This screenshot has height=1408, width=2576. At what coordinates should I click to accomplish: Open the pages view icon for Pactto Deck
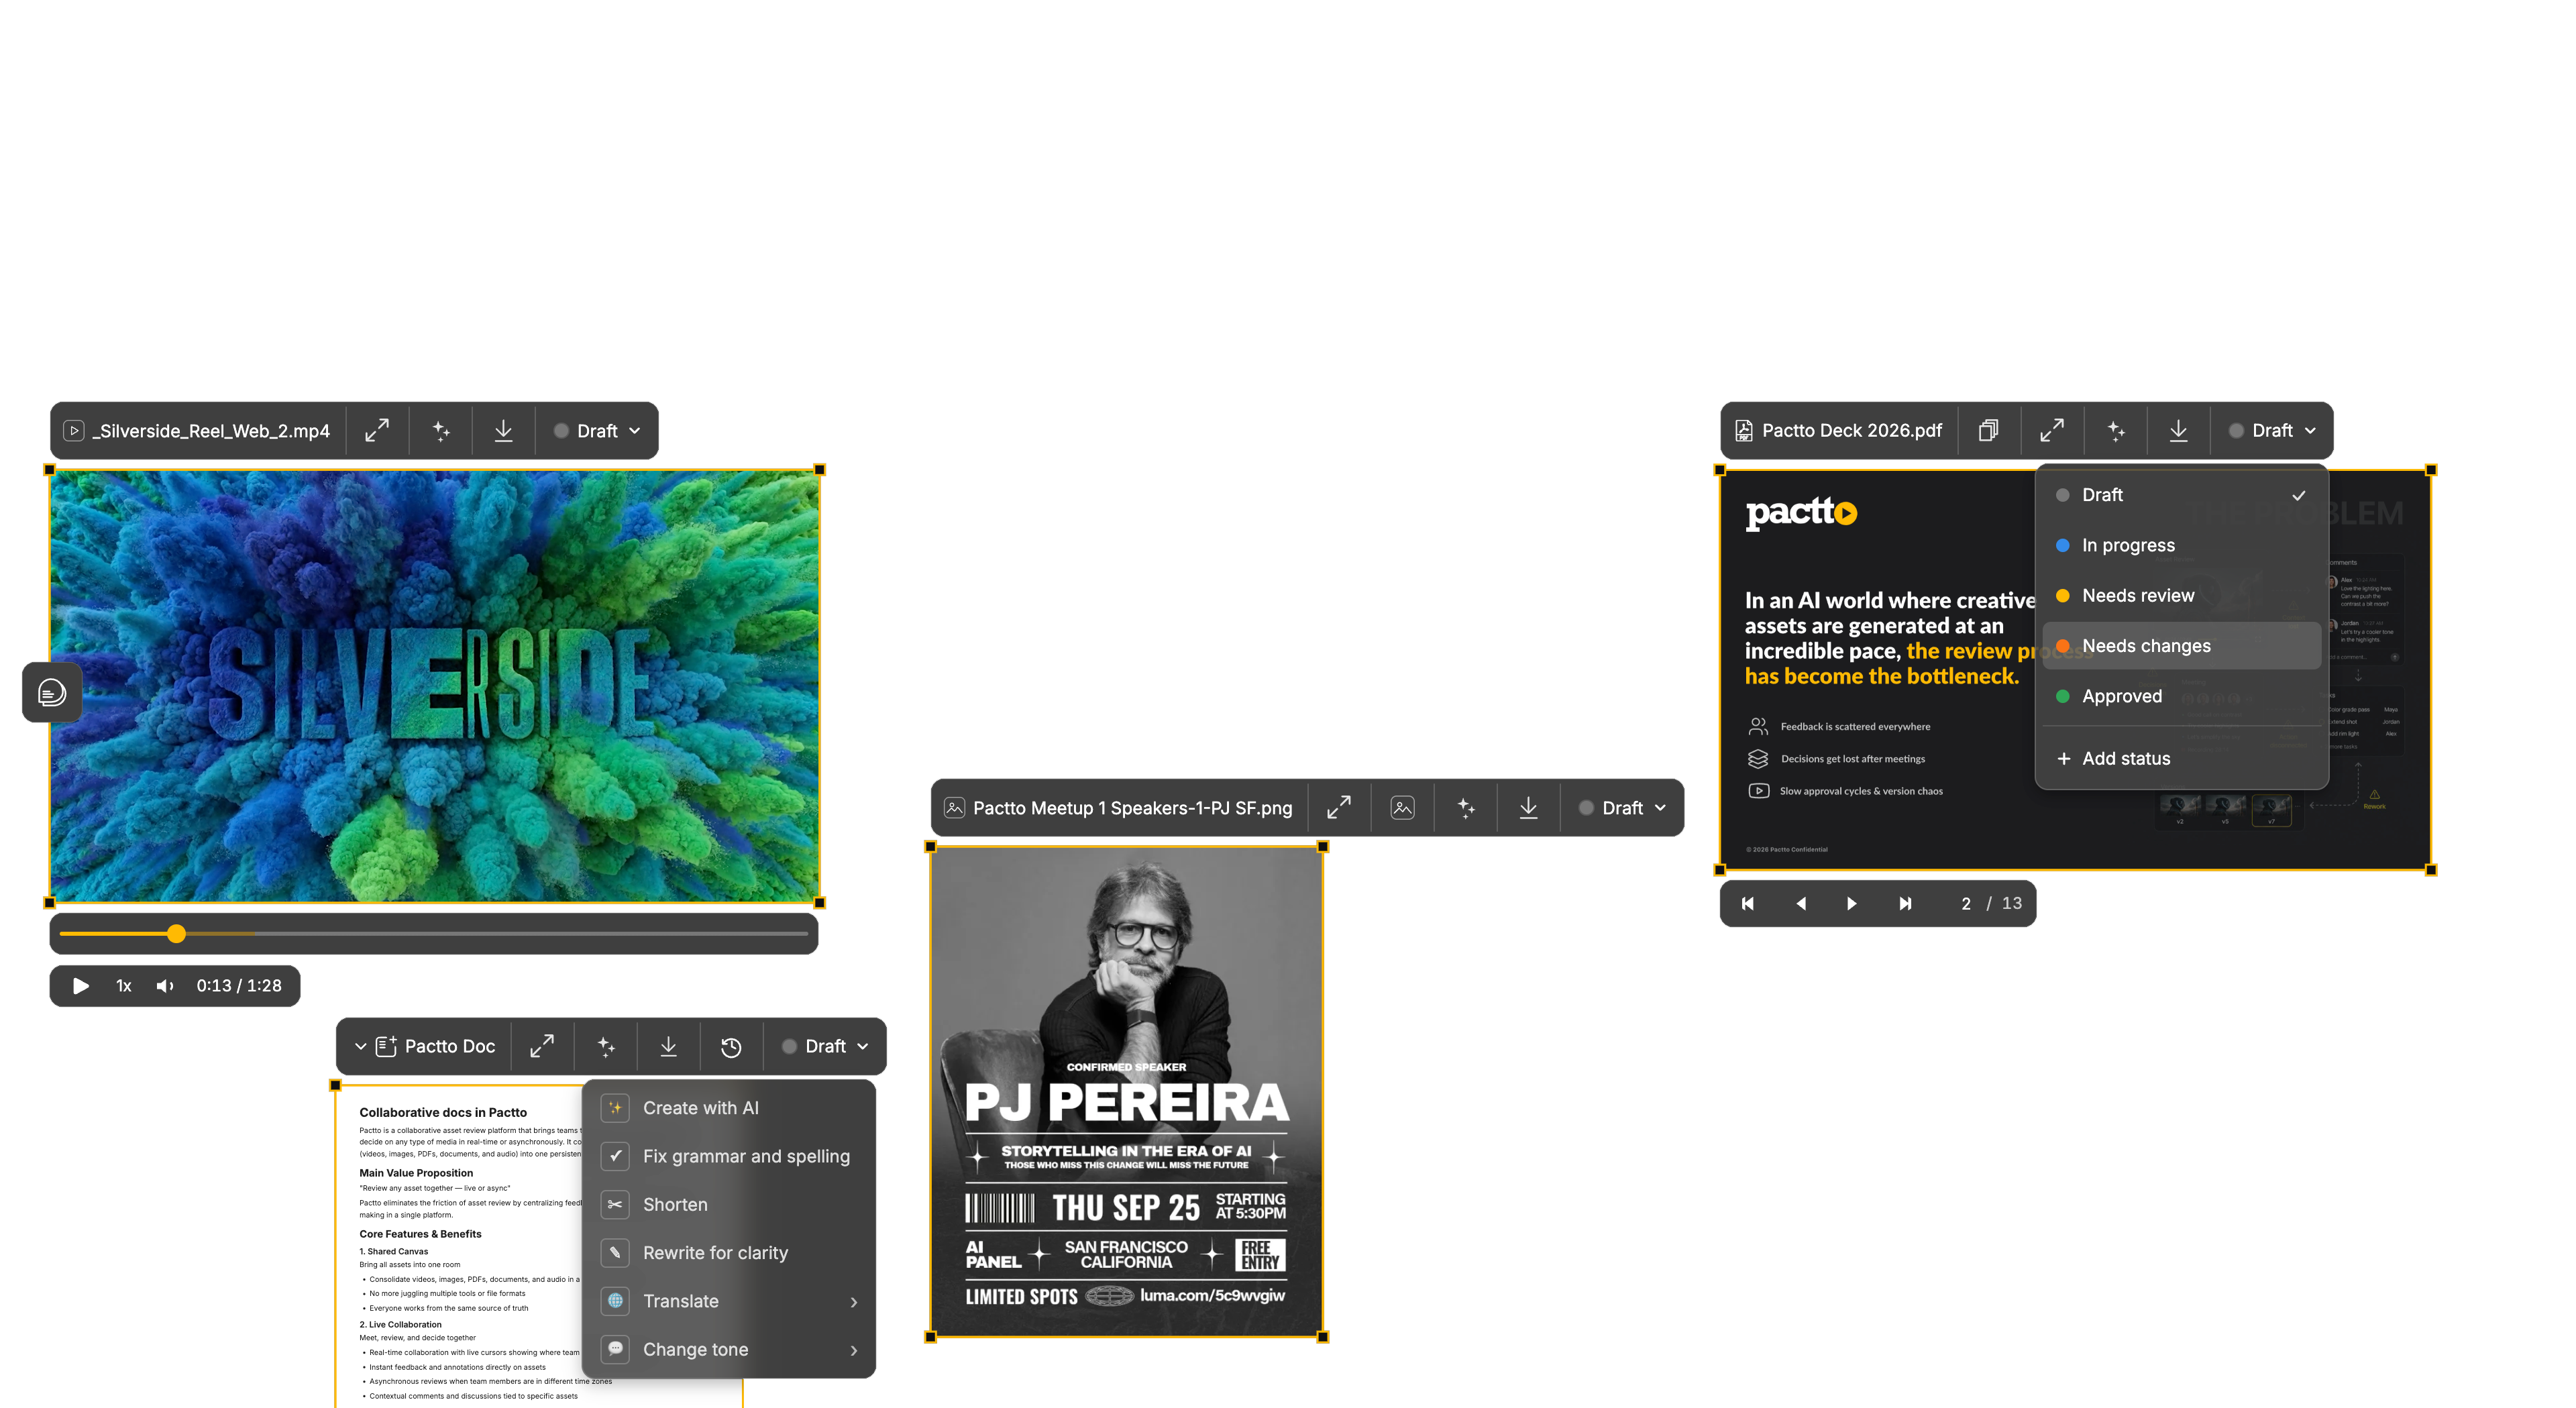1989,431
